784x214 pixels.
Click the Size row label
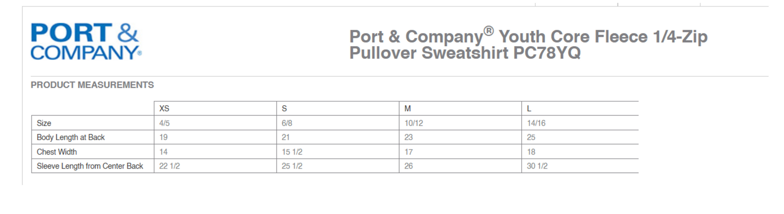tap(44, 123)
